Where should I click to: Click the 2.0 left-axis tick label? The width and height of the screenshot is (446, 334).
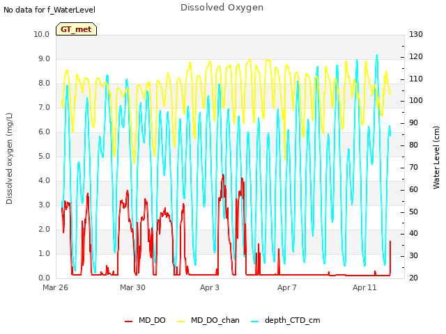44,230
